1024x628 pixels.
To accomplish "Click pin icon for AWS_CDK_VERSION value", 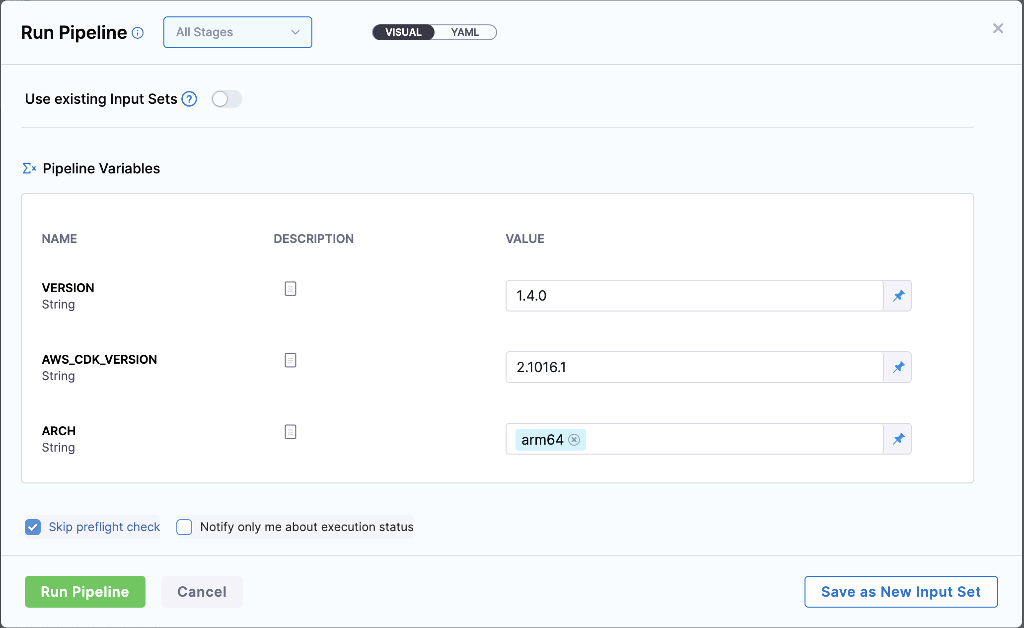I will click(898, 367).
